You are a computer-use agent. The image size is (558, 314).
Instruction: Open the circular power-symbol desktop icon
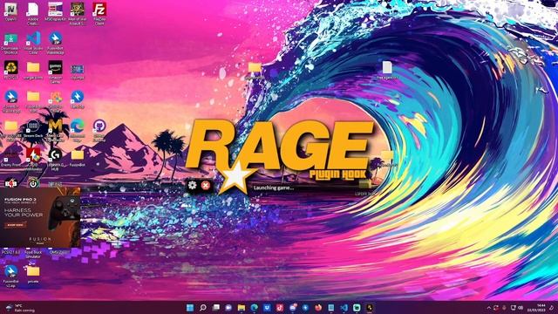[x=33, y=183]
